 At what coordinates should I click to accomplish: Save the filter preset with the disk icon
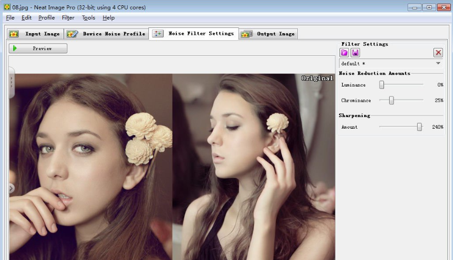tap(355, 53)
